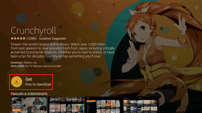This screenshot has width=202, height=113.
Task: Click the app description paragraph
Action: point(62,50)
